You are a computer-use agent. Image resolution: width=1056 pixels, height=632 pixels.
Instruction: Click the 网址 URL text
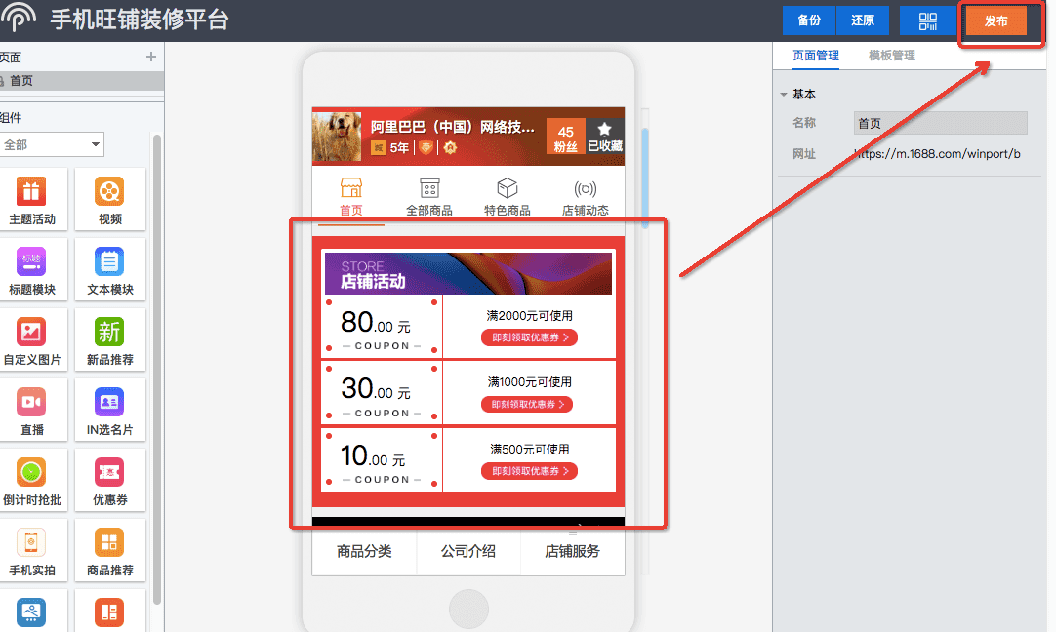pos(937,154)
